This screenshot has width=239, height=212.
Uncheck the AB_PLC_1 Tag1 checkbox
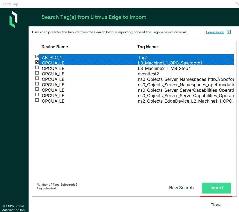coord(37,56)
